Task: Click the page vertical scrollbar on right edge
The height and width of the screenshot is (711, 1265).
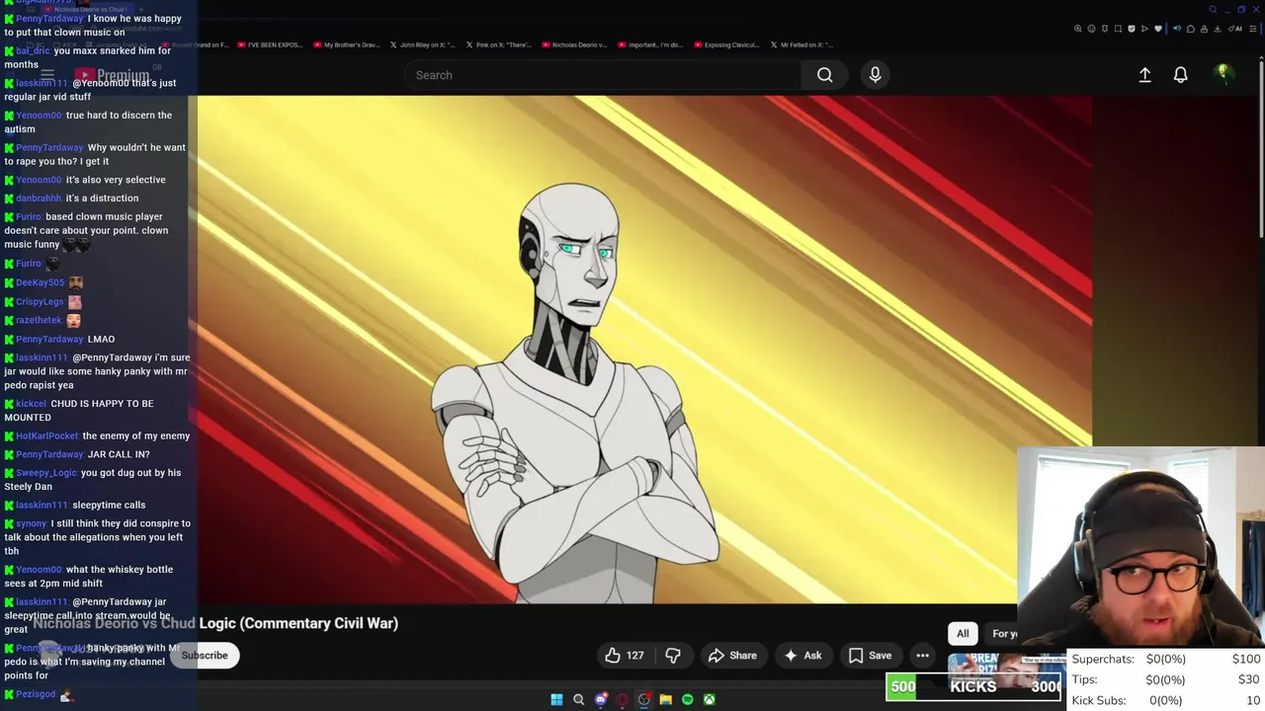Action: click(1260, 148)
